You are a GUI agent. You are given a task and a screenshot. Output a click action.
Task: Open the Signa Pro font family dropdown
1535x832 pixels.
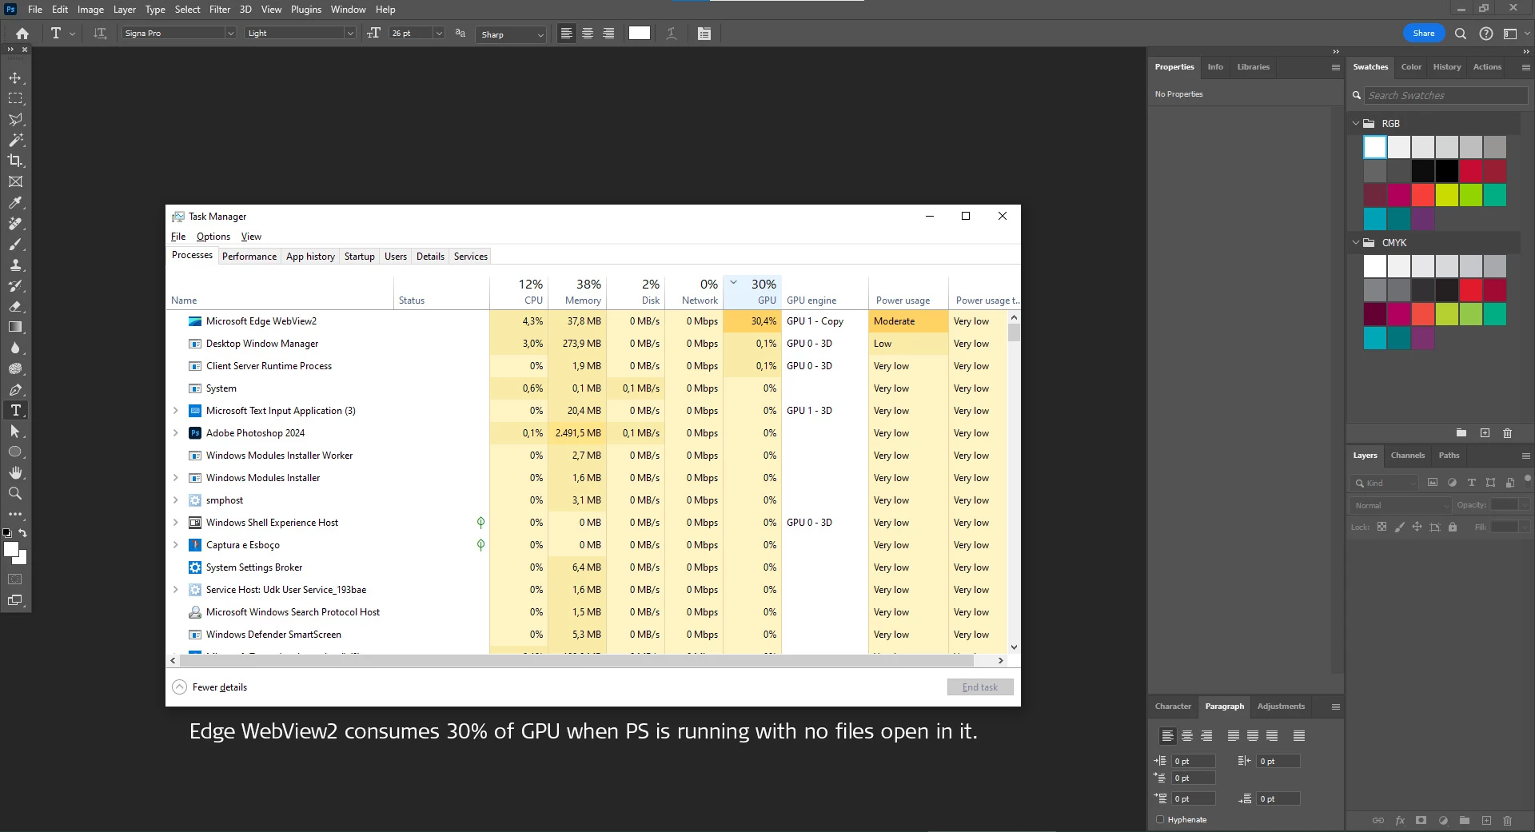[230, 34]
